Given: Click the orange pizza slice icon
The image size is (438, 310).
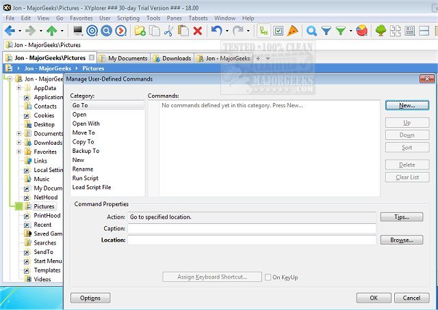Looking at the screenshot, I should point(292,31).
